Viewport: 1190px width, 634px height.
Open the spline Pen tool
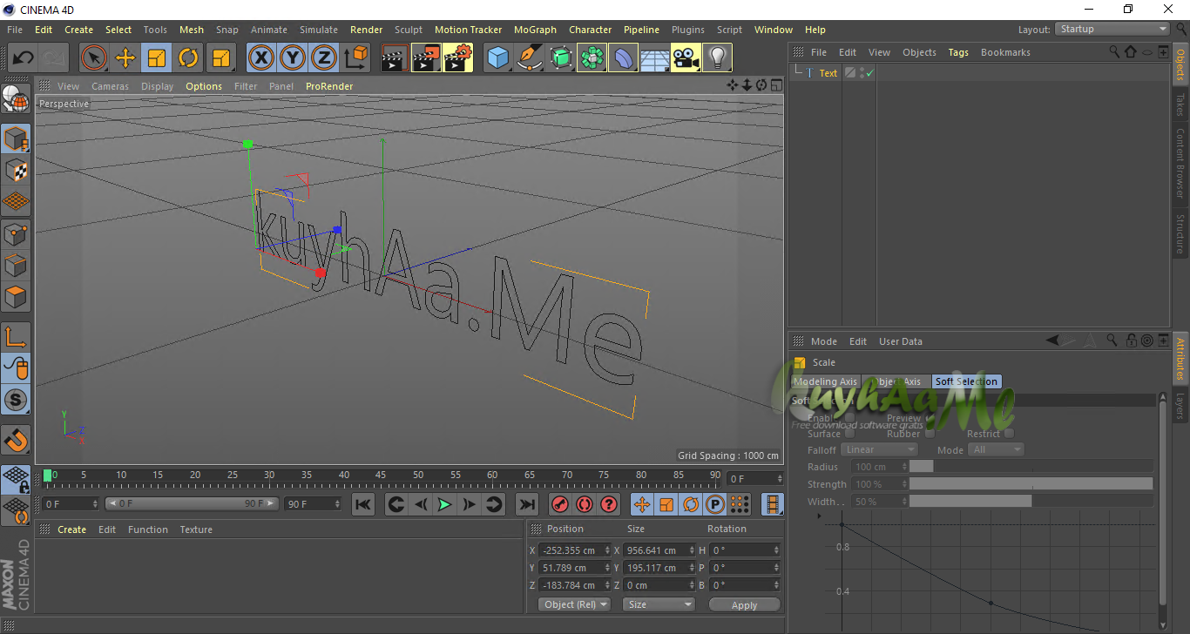530,58
